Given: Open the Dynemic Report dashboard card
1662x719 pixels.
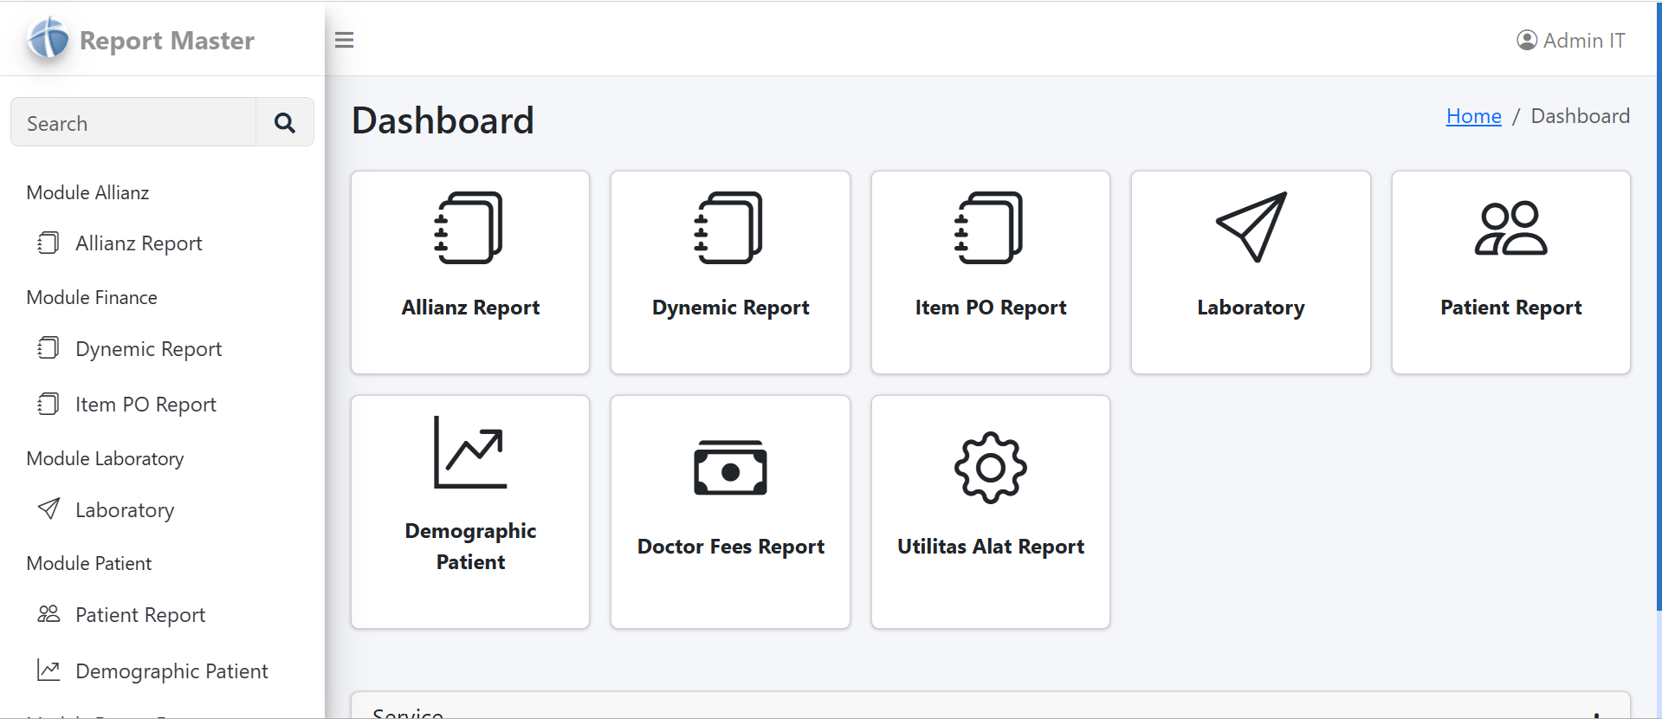Looking at the screenshot, I should point(730,272).
